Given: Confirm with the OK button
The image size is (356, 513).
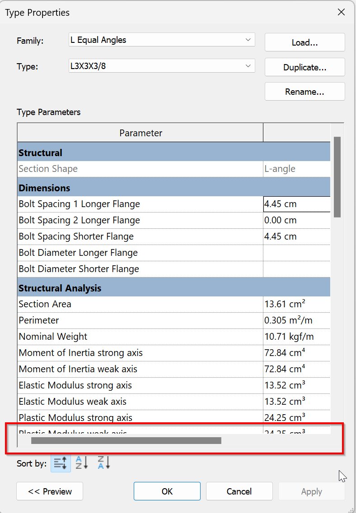Looking at the screenshot, I should point(167,491).
